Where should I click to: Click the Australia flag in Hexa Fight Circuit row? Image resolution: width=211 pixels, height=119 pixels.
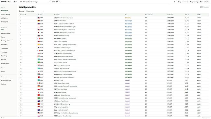(39, 101)
